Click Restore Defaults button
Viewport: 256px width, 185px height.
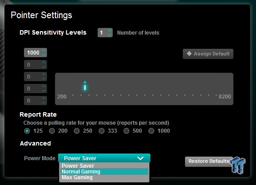coord(209,161)
